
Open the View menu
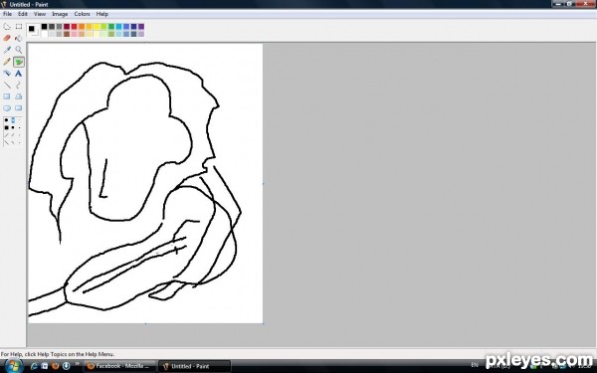[x=40, y=14]
